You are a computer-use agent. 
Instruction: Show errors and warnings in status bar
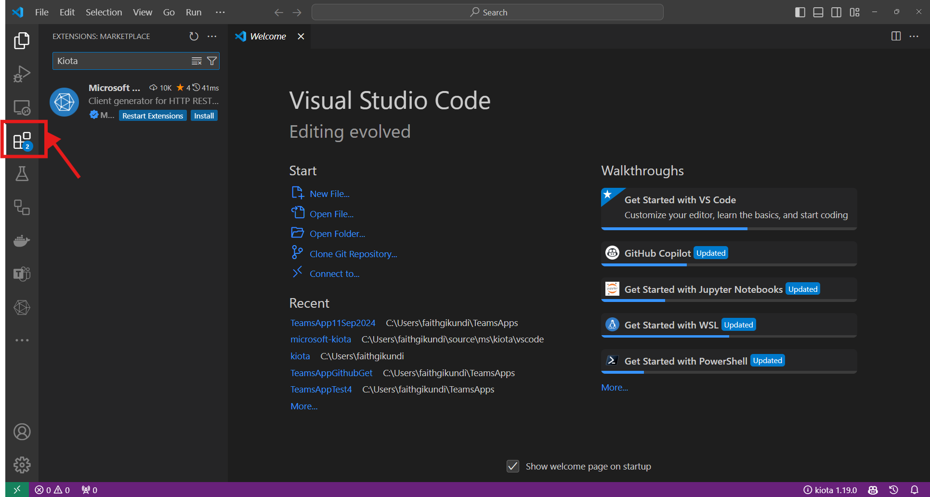click(52, 490)
